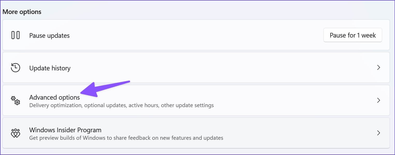Viewport: 395px width, 155px height.
Task: Open the Update history label
Action: pyautogui.click(x=50, y=68)
